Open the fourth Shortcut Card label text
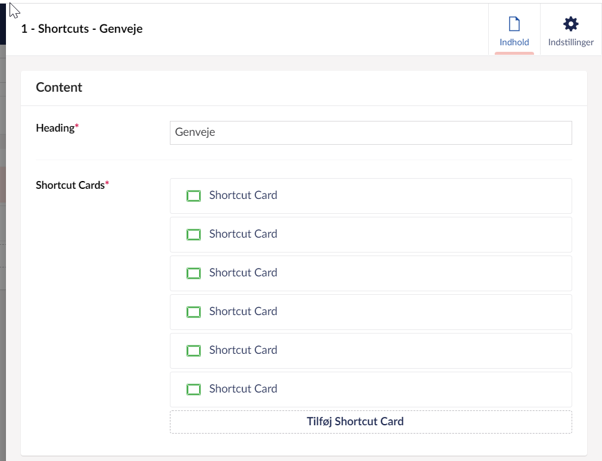Viewport: 602px width, 461px height. point(243,312)
